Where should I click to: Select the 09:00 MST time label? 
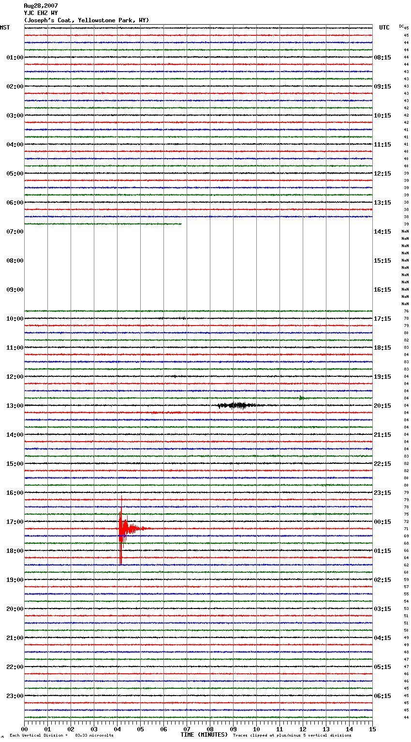pos(15,290)
